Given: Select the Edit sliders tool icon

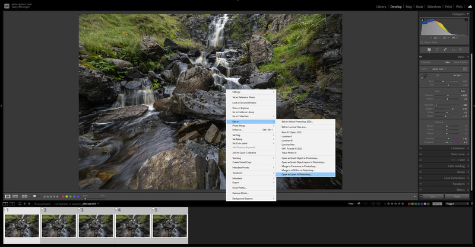Looking at the screenshot, I should pos(429,50).
